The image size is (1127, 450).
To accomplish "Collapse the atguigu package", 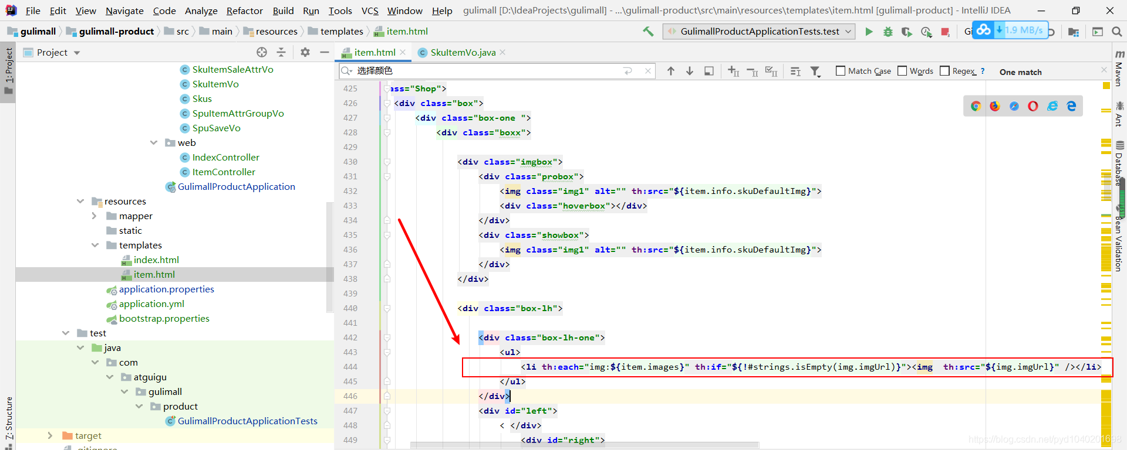I will (x=110, y=377).
